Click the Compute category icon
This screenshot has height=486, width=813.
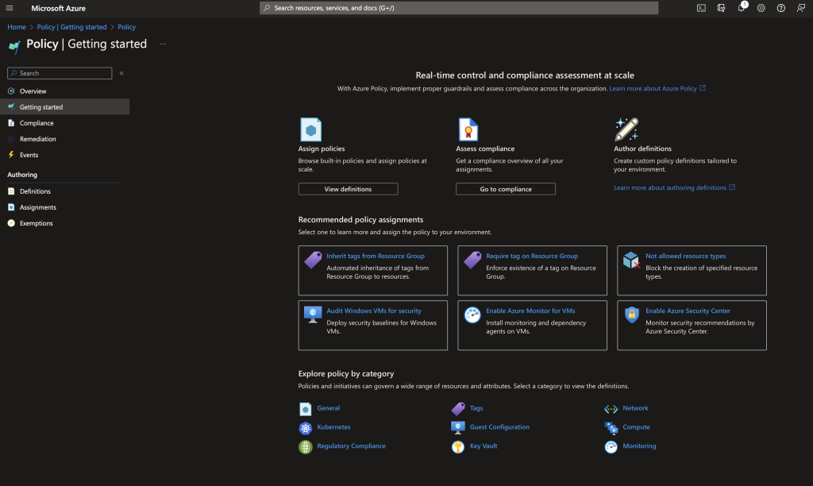pyautogui.click(x=611, y=428)
